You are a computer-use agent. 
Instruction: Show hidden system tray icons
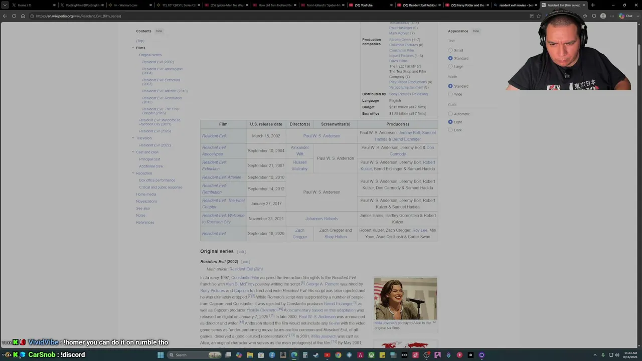pyautogui.click(x=595, y=355)
